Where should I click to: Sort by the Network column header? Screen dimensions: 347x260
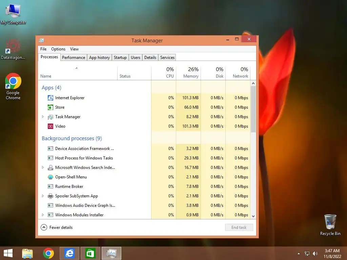238,73
